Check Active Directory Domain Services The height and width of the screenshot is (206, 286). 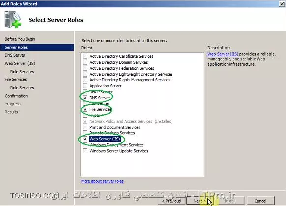tap(85, 62)
